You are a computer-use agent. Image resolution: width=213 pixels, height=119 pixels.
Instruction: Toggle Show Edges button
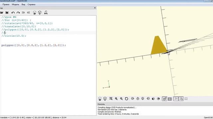[186, 99]
